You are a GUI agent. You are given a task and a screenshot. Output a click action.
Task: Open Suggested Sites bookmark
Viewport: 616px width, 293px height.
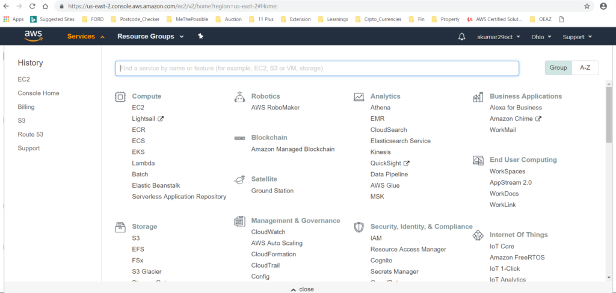(52, 19)
